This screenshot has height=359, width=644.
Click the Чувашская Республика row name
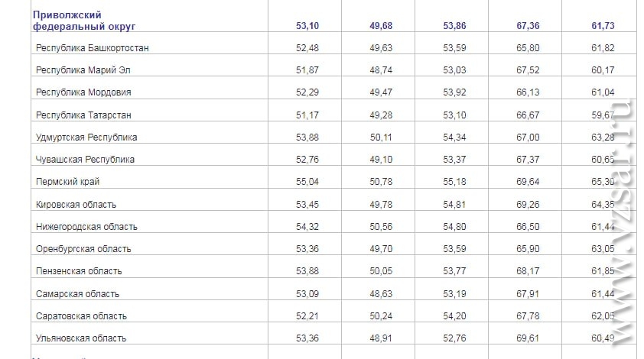[85, 160]
